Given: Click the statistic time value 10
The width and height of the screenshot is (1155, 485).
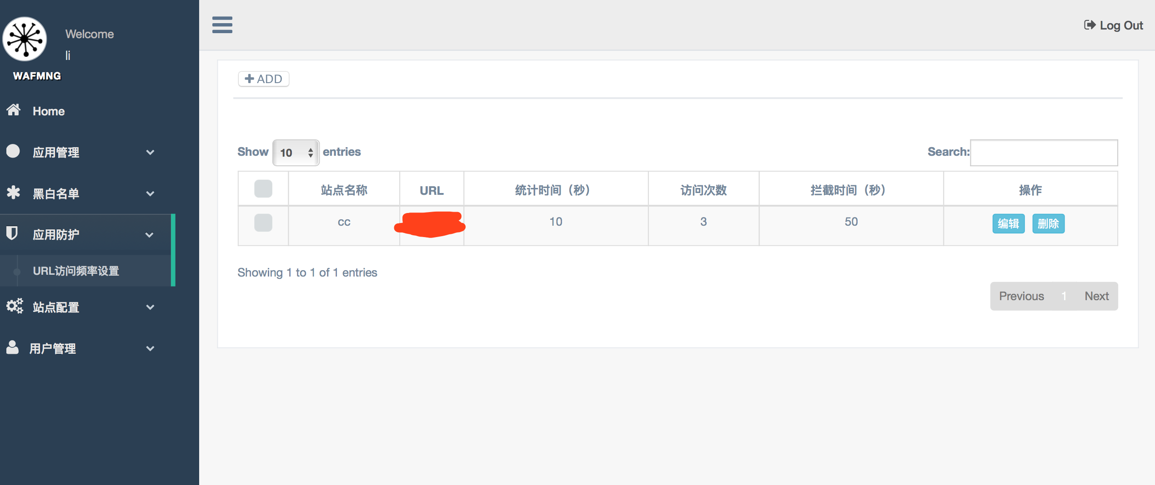Looking at the screenshot, I should pyautogui.click(x=556, y=222).
